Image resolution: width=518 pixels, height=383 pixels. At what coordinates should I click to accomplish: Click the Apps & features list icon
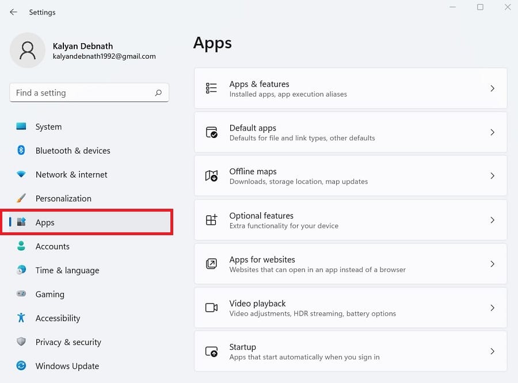[x=211, y=88]
